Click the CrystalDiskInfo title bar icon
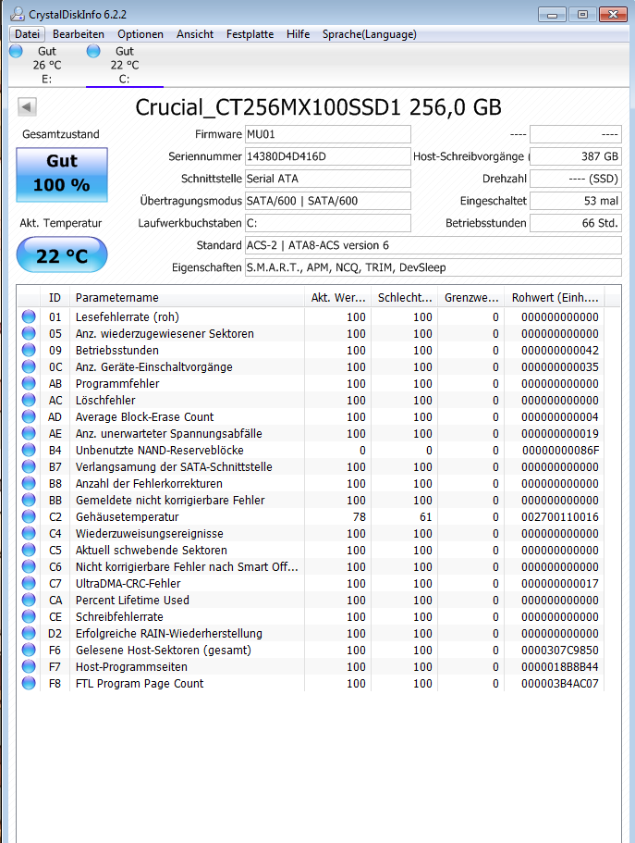The height and width of the screenshot is (843, 635). coord(18,14)
